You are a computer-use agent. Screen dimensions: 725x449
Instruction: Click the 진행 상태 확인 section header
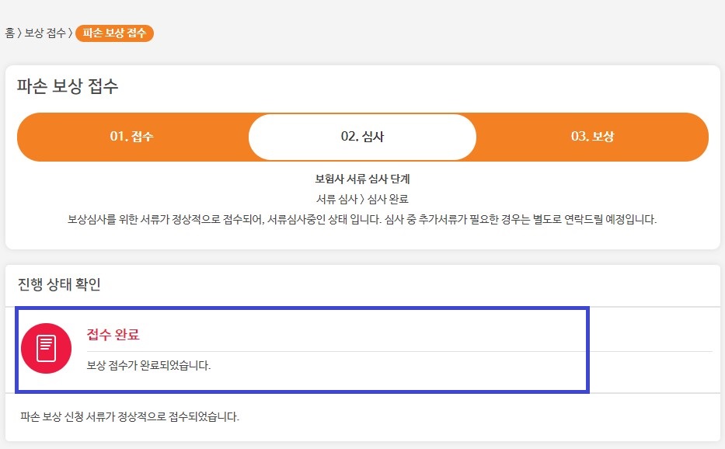59,284
